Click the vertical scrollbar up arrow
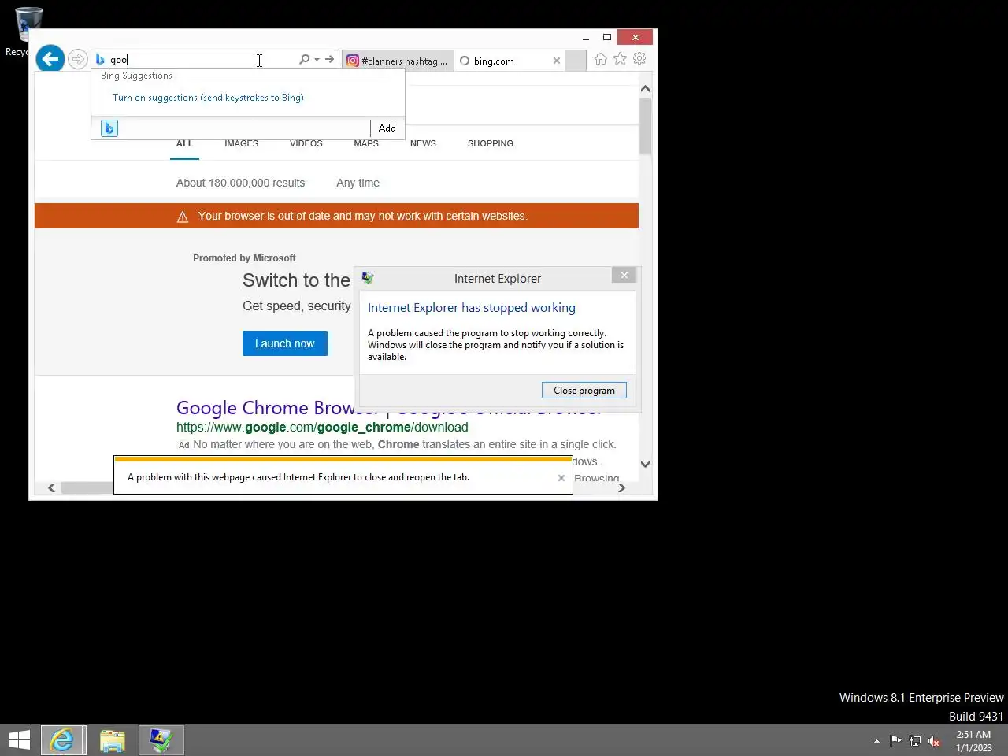1008x756 pixels. 645,89
